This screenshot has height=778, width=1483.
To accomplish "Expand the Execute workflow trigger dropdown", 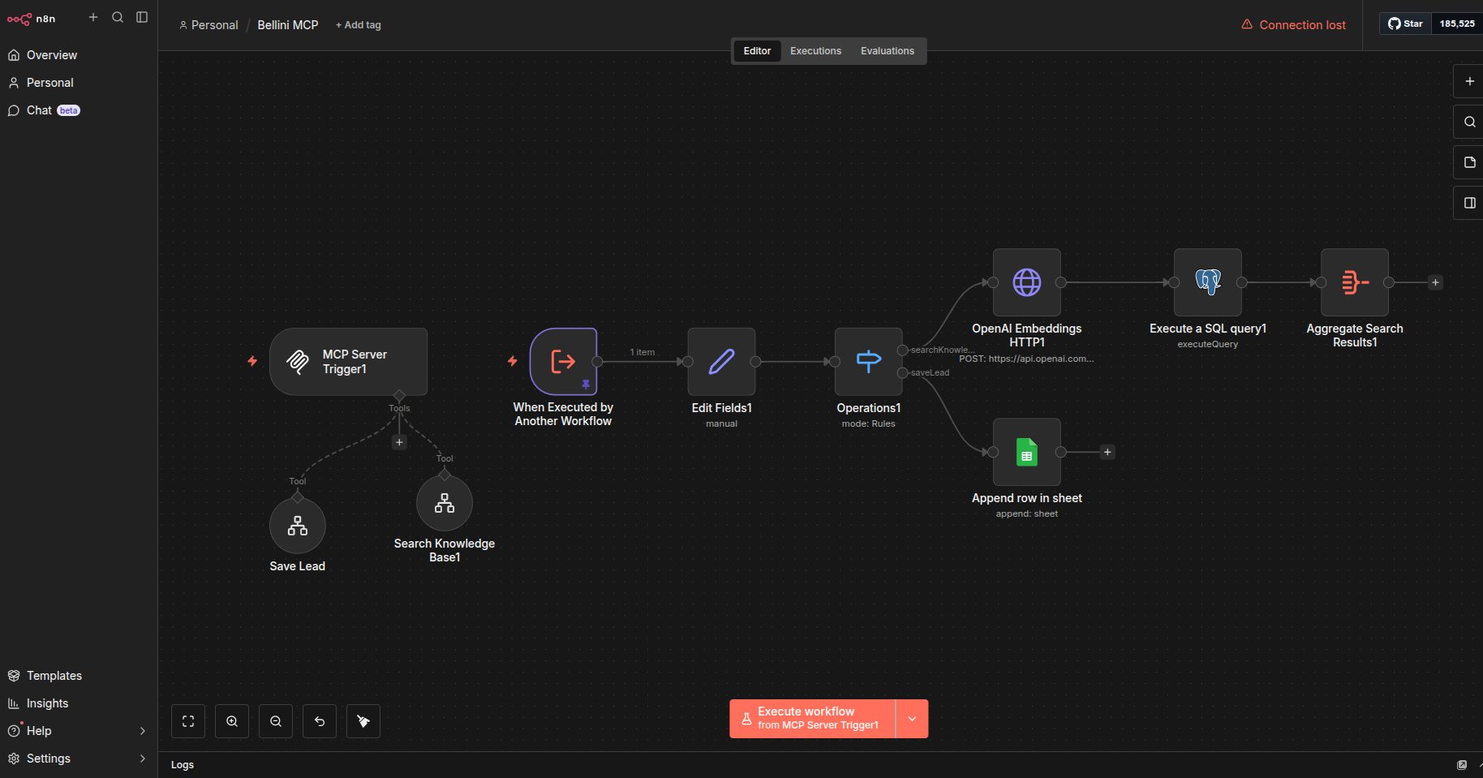I will pyautogui.click(x=912, y=719).
